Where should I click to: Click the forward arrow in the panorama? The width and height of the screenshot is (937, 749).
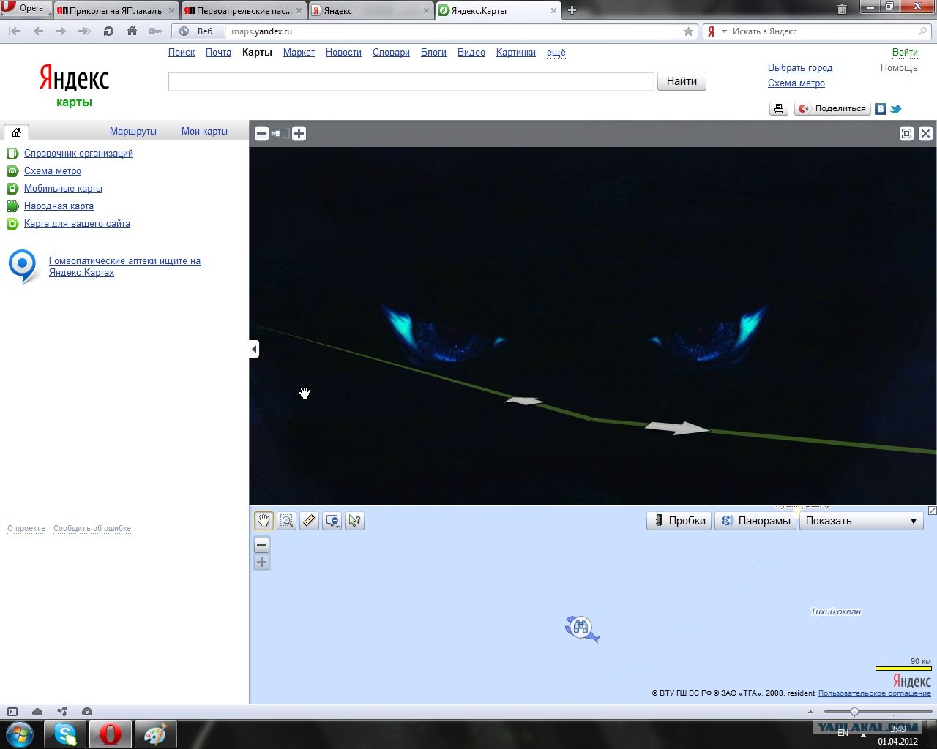(677, 428)
